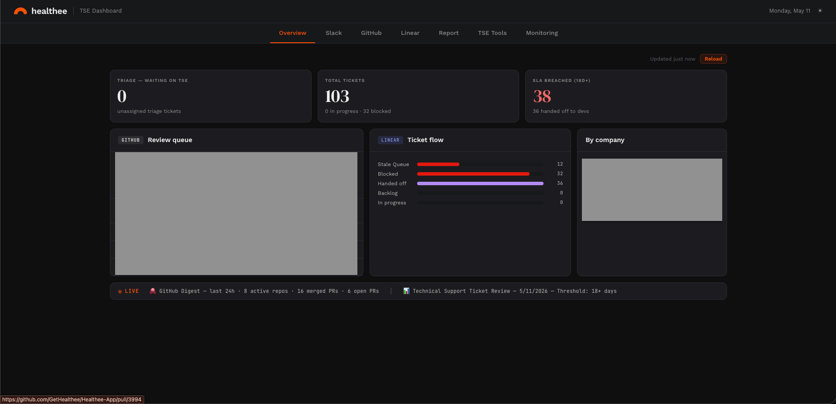
Task: Click the By company chart placeholder
Action: pyautogui.click(x=652, y=190)
